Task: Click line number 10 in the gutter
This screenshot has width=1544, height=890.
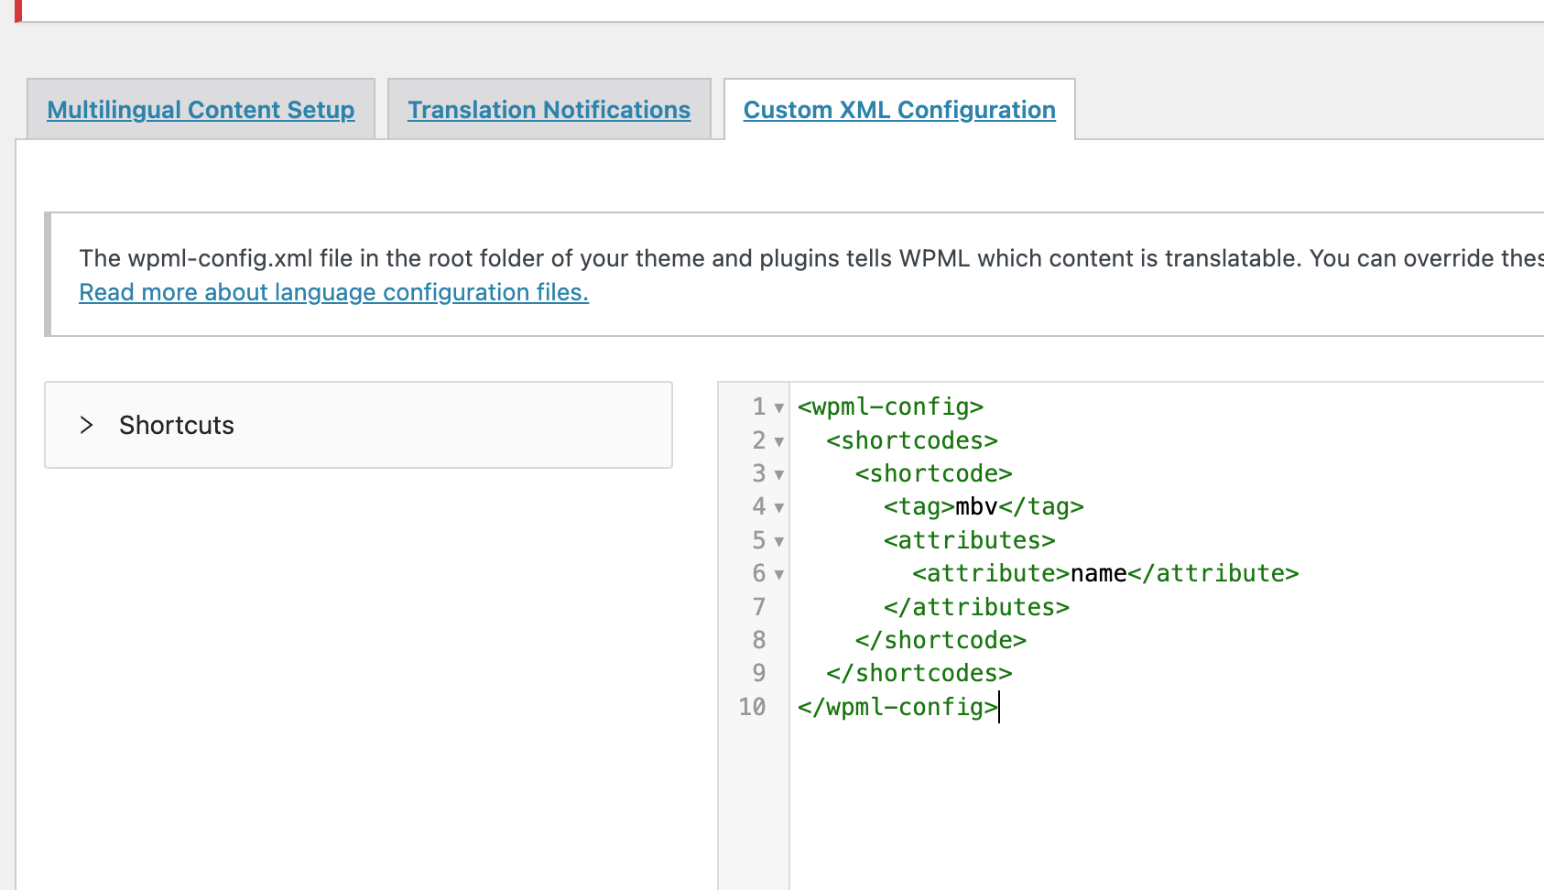Action: [x=752, y=707]
